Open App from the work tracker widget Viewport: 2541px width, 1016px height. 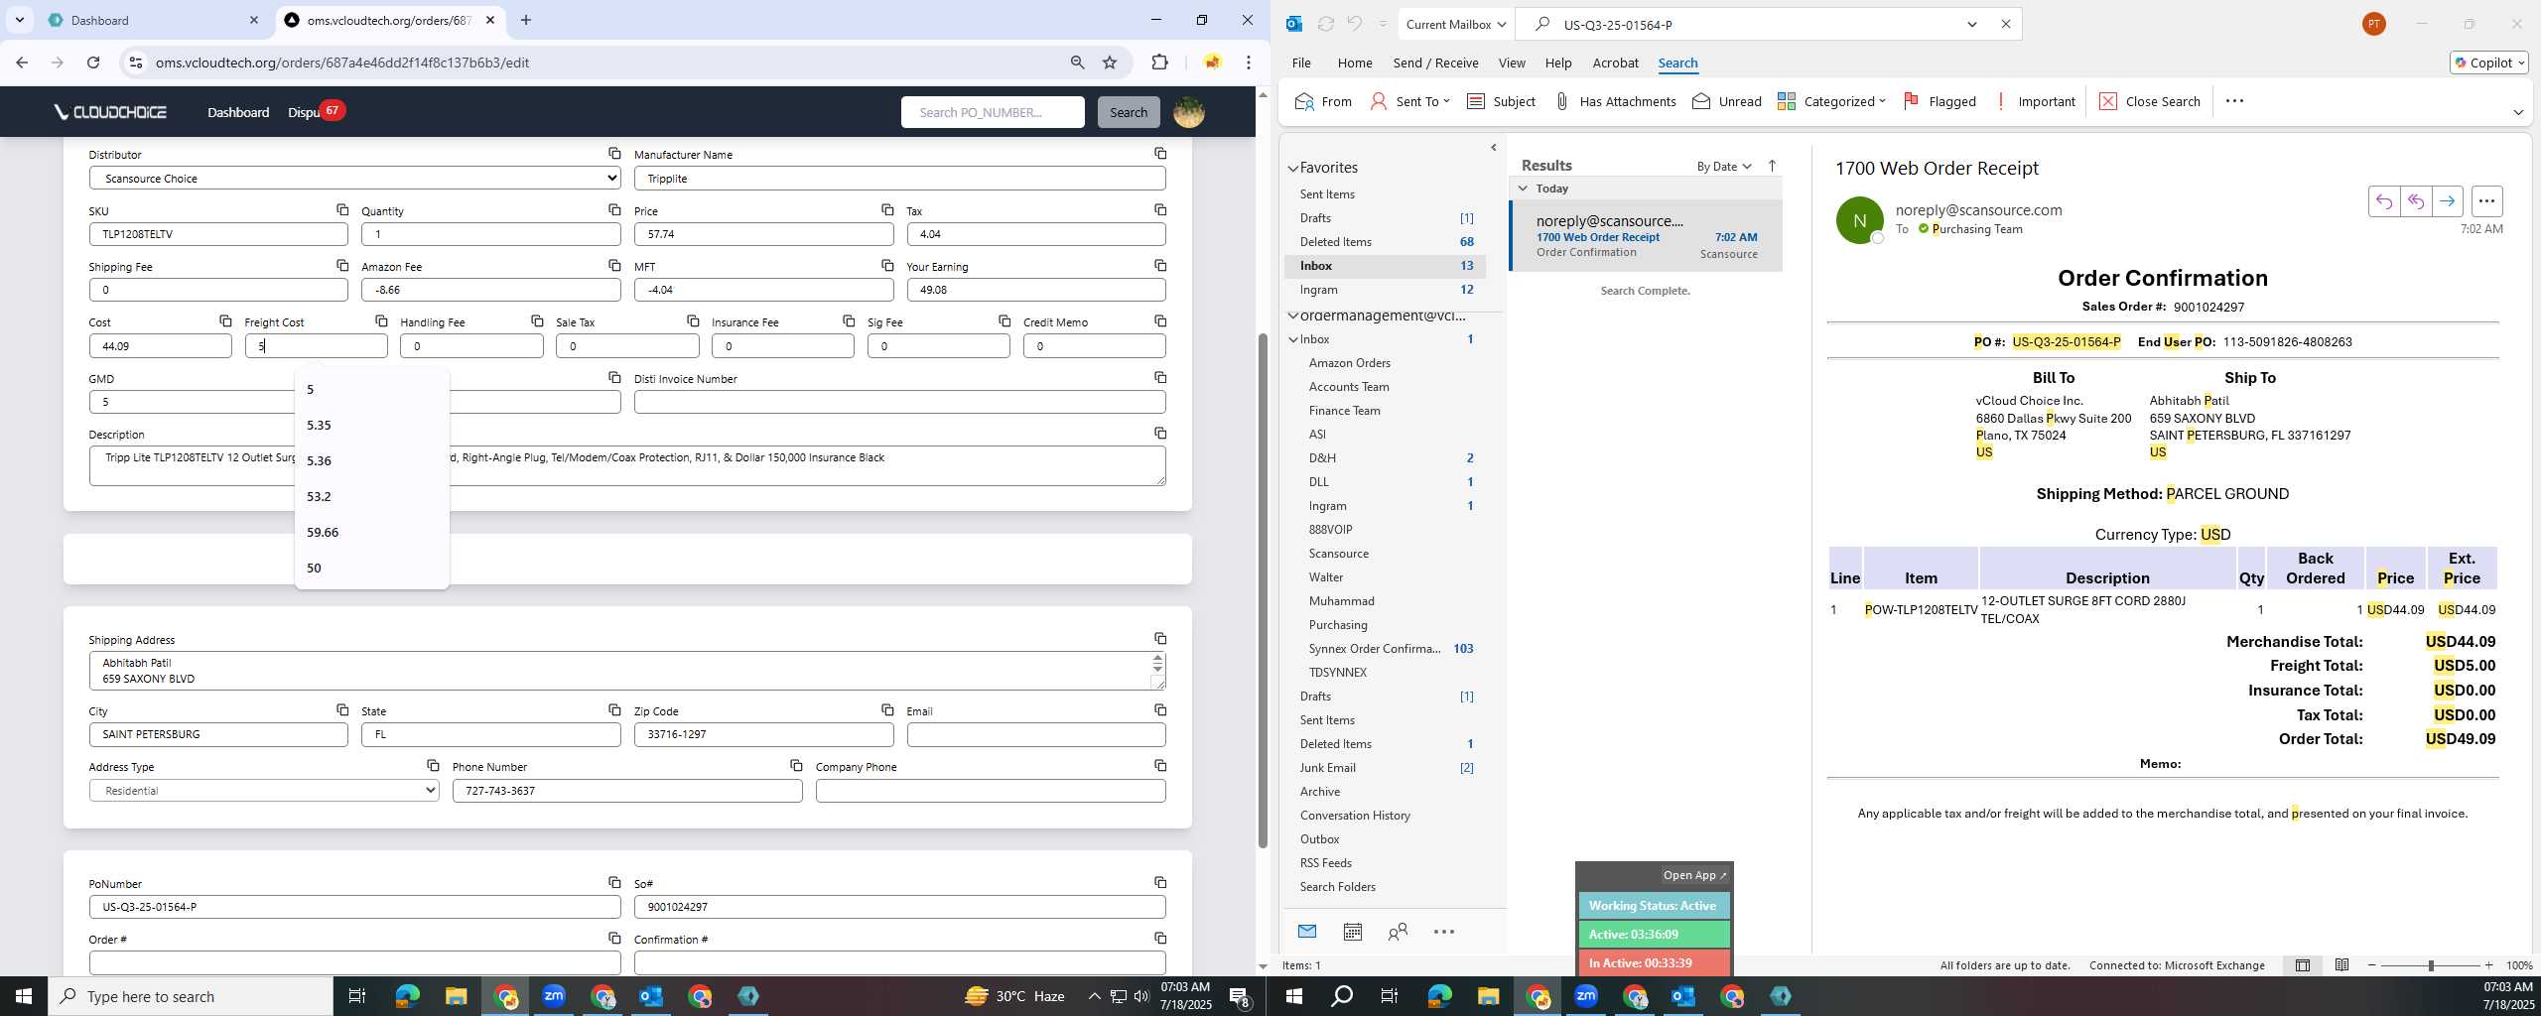[1694, 875]
